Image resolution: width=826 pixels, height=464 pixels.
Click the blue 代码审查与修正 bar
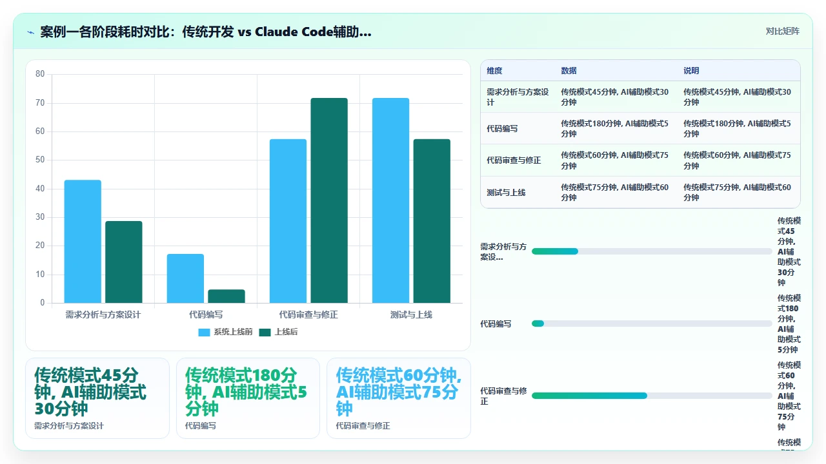tap(288, 221)
